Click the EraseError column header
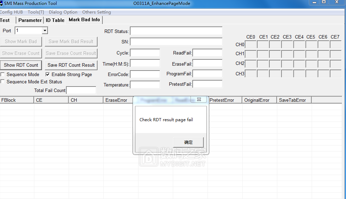 [118, 100]
